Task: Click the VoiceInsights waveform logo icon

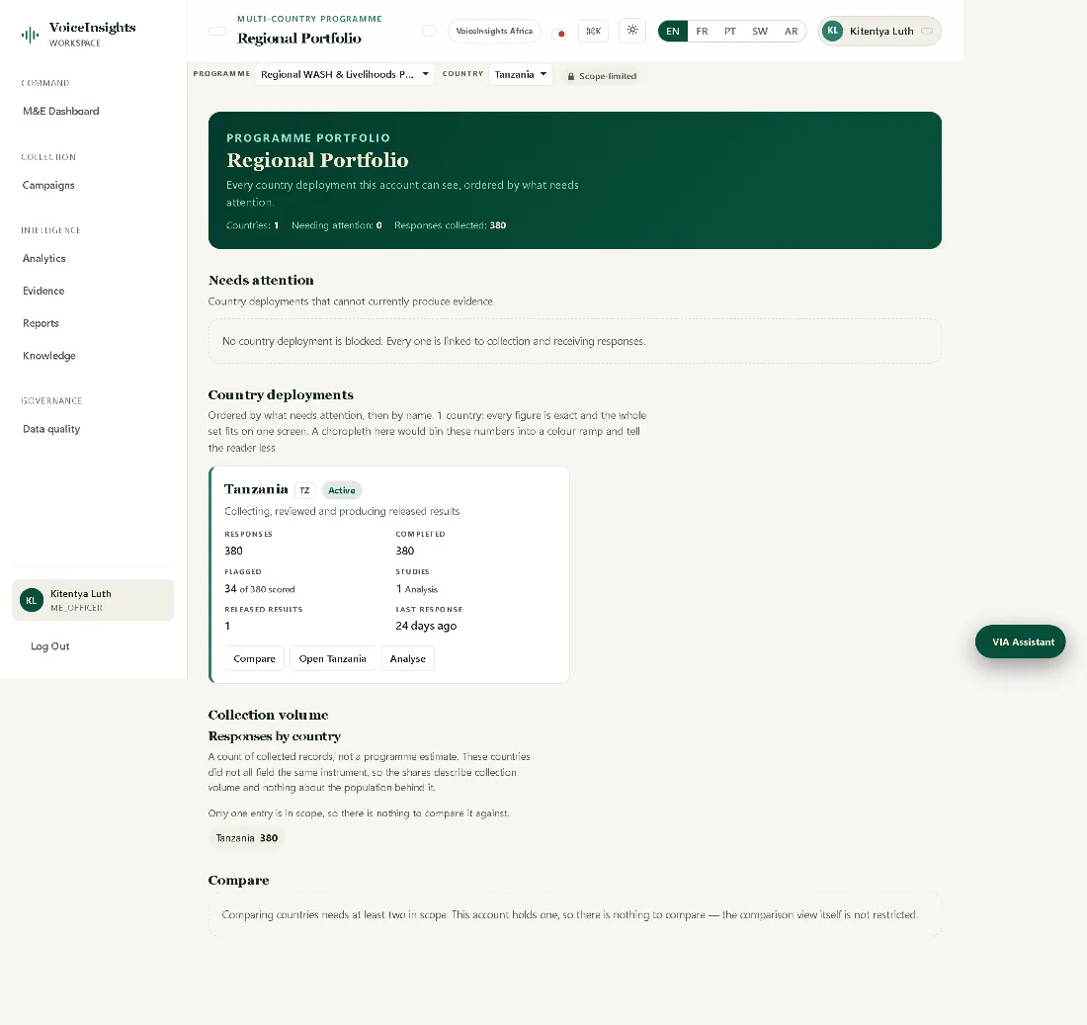Action: (30, 35)
